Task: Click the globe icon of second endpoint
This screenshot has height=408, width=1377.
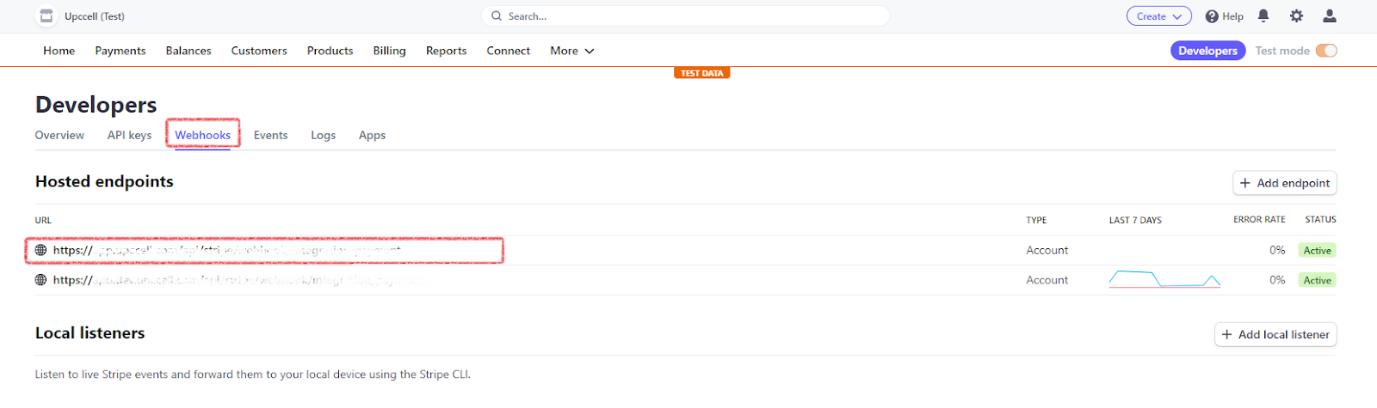Action: [40, 280]
